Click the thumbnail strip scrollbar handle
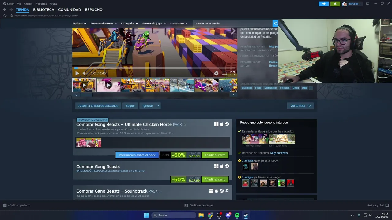This screenshot has height=220, width=392. [x=86, y=95]
